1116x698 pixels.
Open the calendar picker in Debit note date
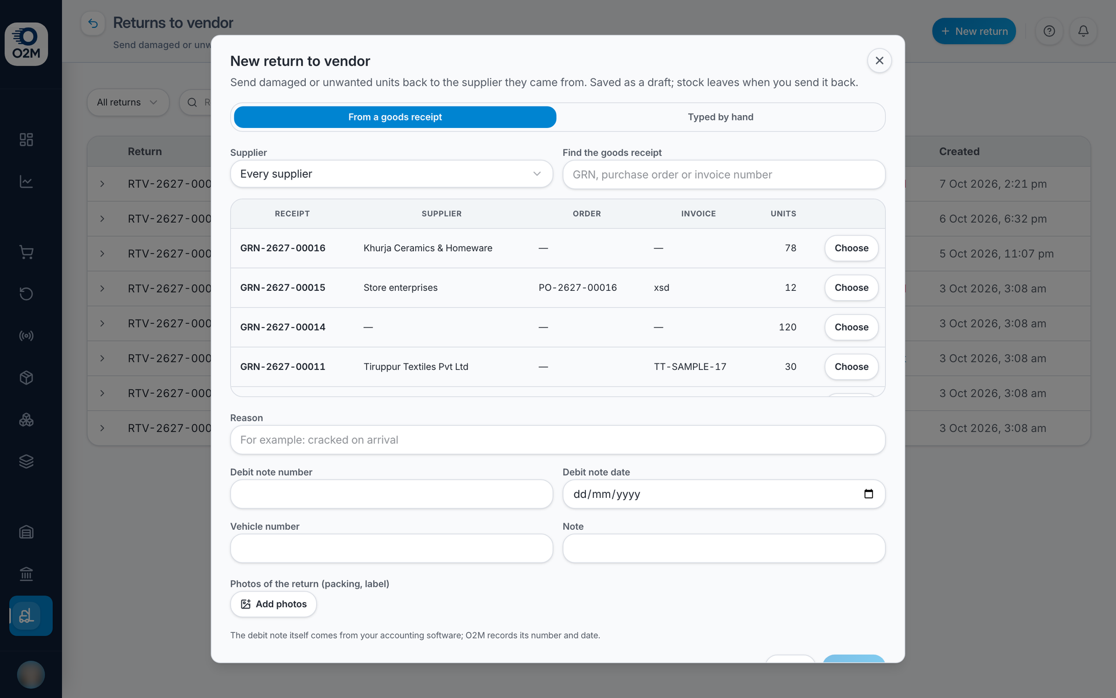coord(868,494)
